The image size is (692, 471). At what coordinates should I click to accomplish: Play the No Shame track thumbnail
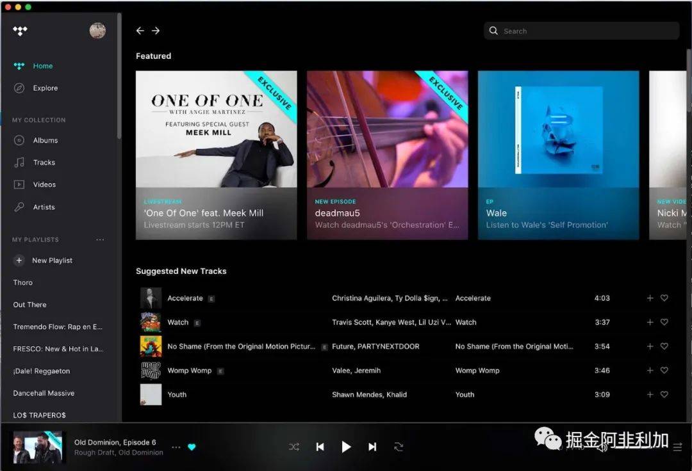pos(151,346)
